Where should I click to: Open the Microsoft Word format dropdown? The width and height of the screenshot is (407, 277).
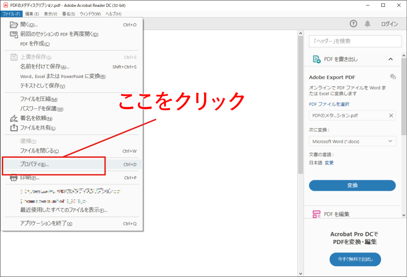352,141
